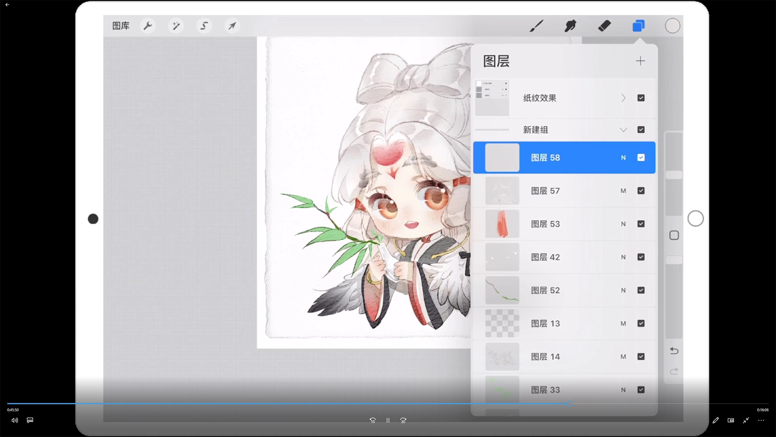Collapse the 新建组 group chevron

[623, 130]
